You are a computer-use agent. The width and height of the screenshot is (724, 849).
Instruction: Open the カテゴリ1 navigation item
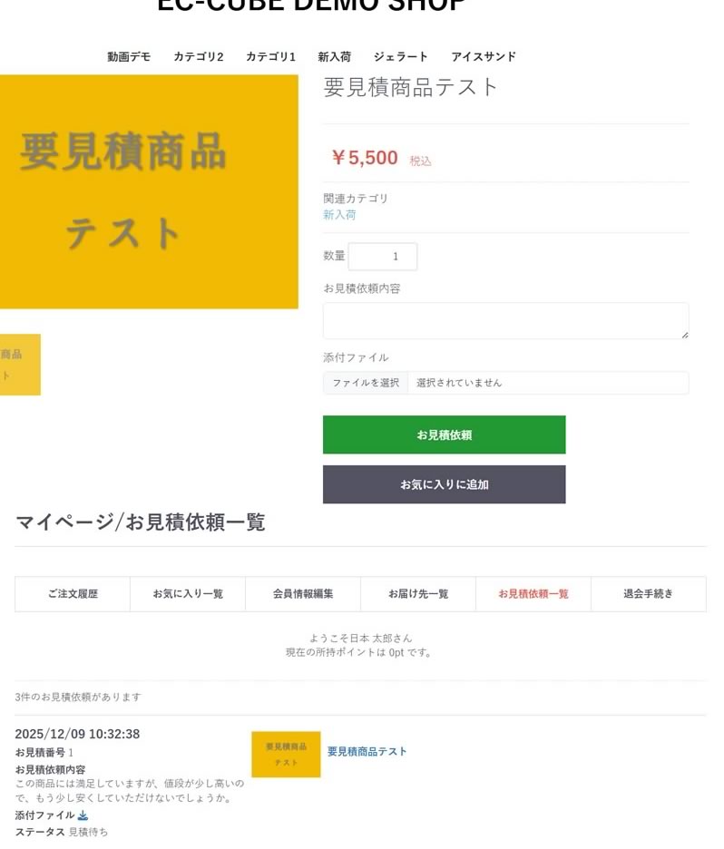click(x=270, y=56)
